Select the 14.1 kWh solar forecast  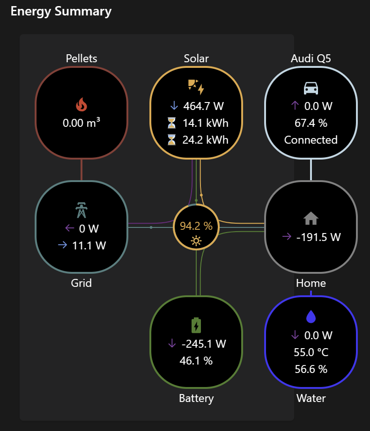(205, 123)
